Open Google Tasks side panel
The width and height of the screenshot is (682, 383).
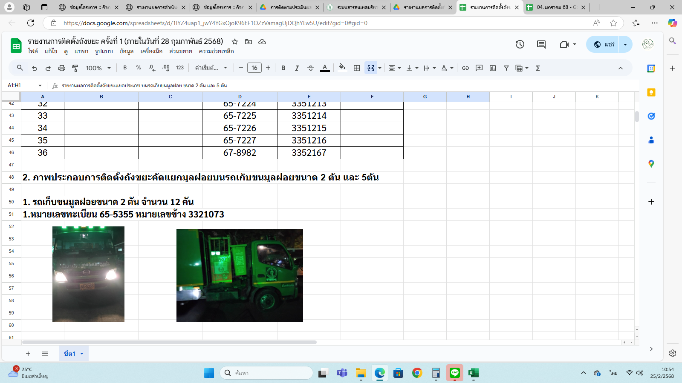click(651, 116)
